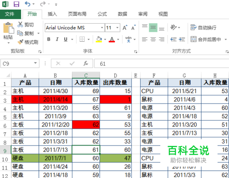The height and width of the screenshot is (178, 229).
Task: Select column G header
Action: [185, 75]
